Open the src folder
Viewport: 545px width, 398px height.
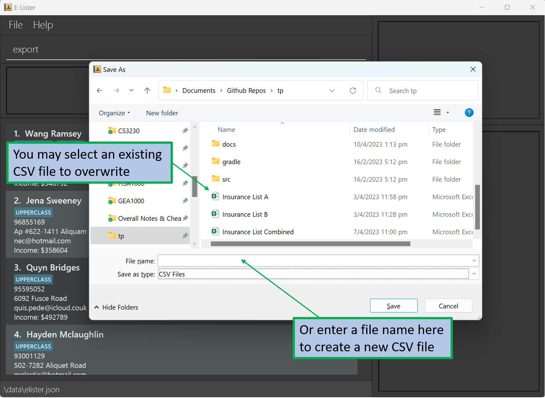(226, 179)
